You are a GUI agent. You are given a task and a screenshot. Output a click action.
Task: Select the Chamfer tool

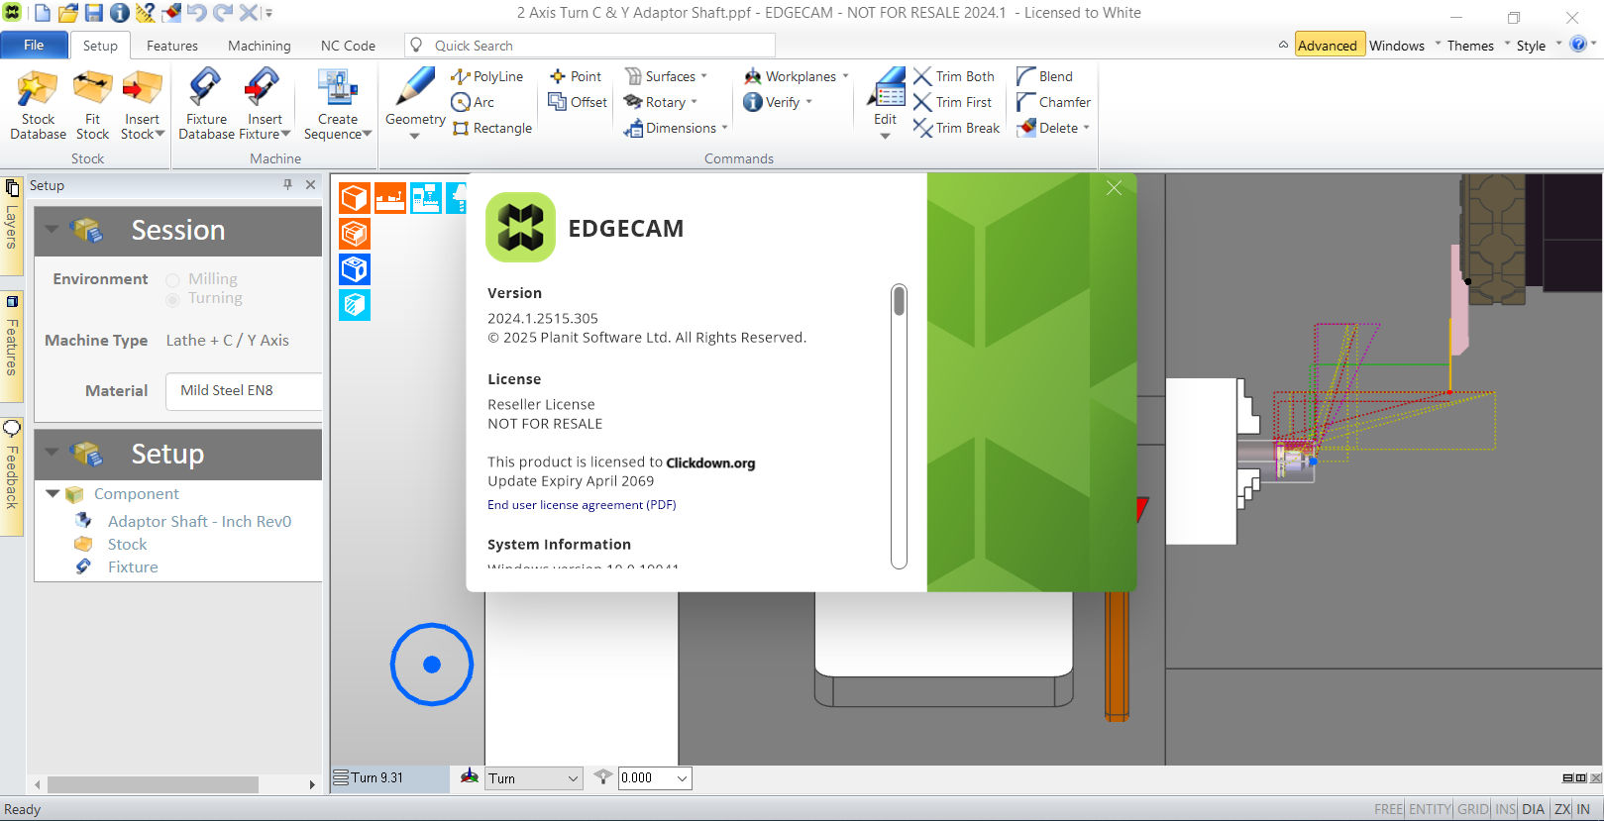[x=1053, y=102]
